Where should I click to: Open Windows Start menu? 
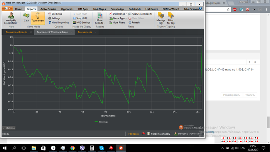pyautogui.click(x=5, y=148)
